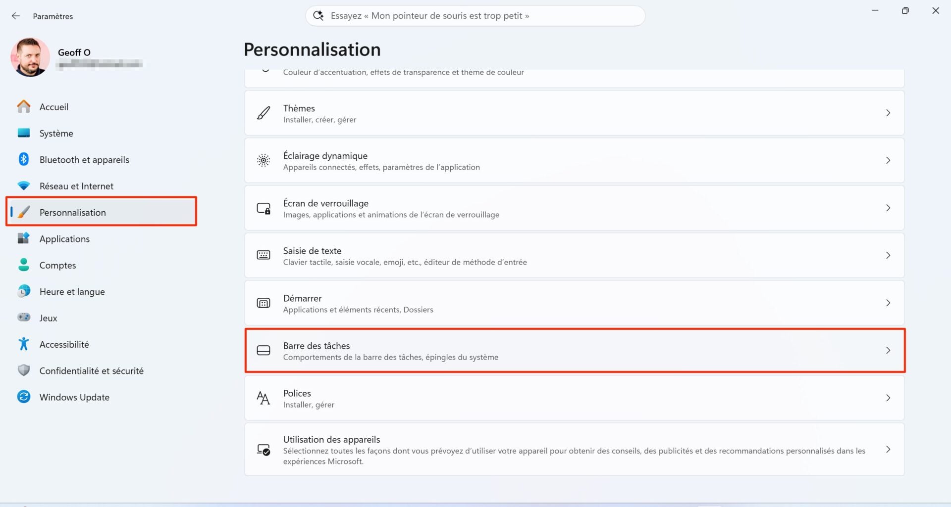Click 'Clavier tactile, saisie vocale' description
The width and height of the screenshot is (951, 507).
coord(405,262)
